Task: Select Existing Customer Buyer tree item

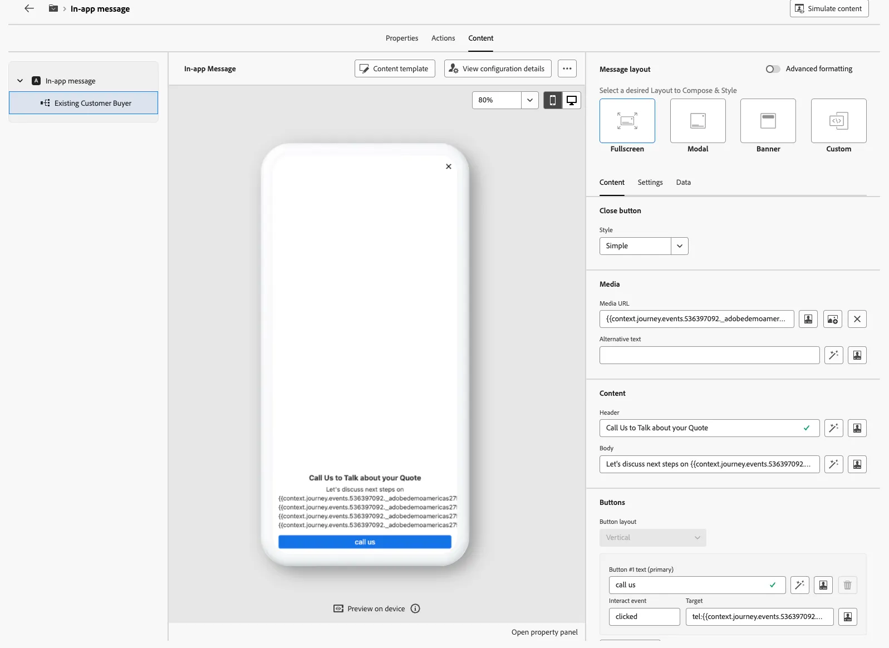Action: click(x=84, y=103)
